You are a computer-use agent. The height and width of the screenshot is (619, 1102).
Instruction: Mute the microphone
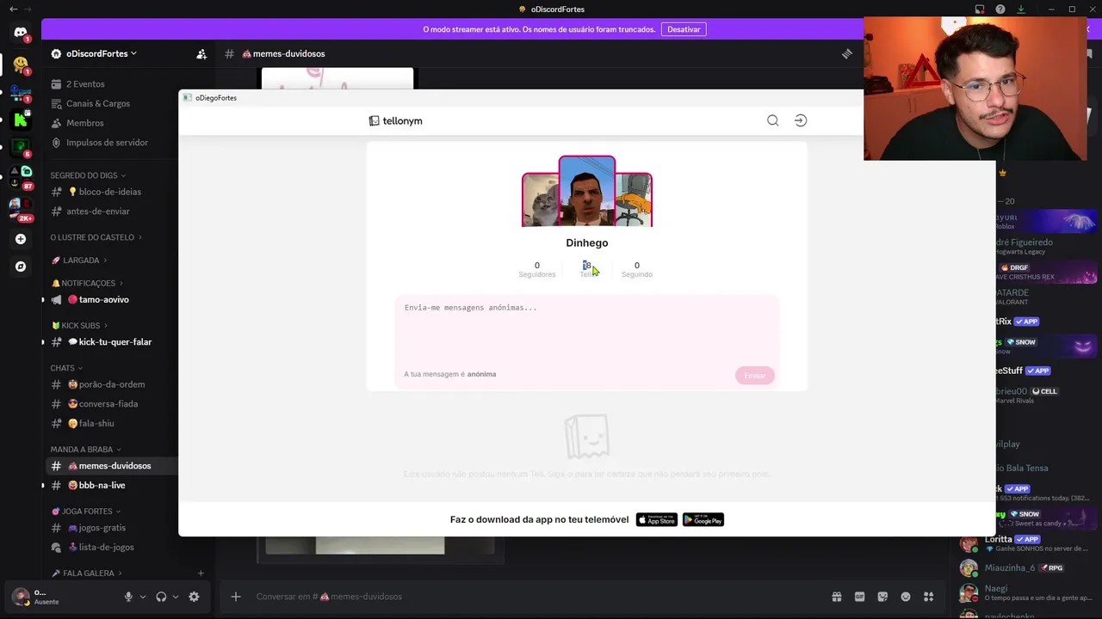128,597
